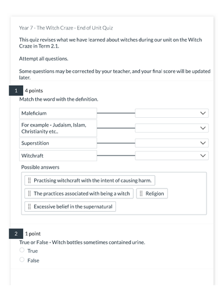This screenshot has width=224, height=290.
Task: Click the Witchcraft term box
Action: [58, 155]
